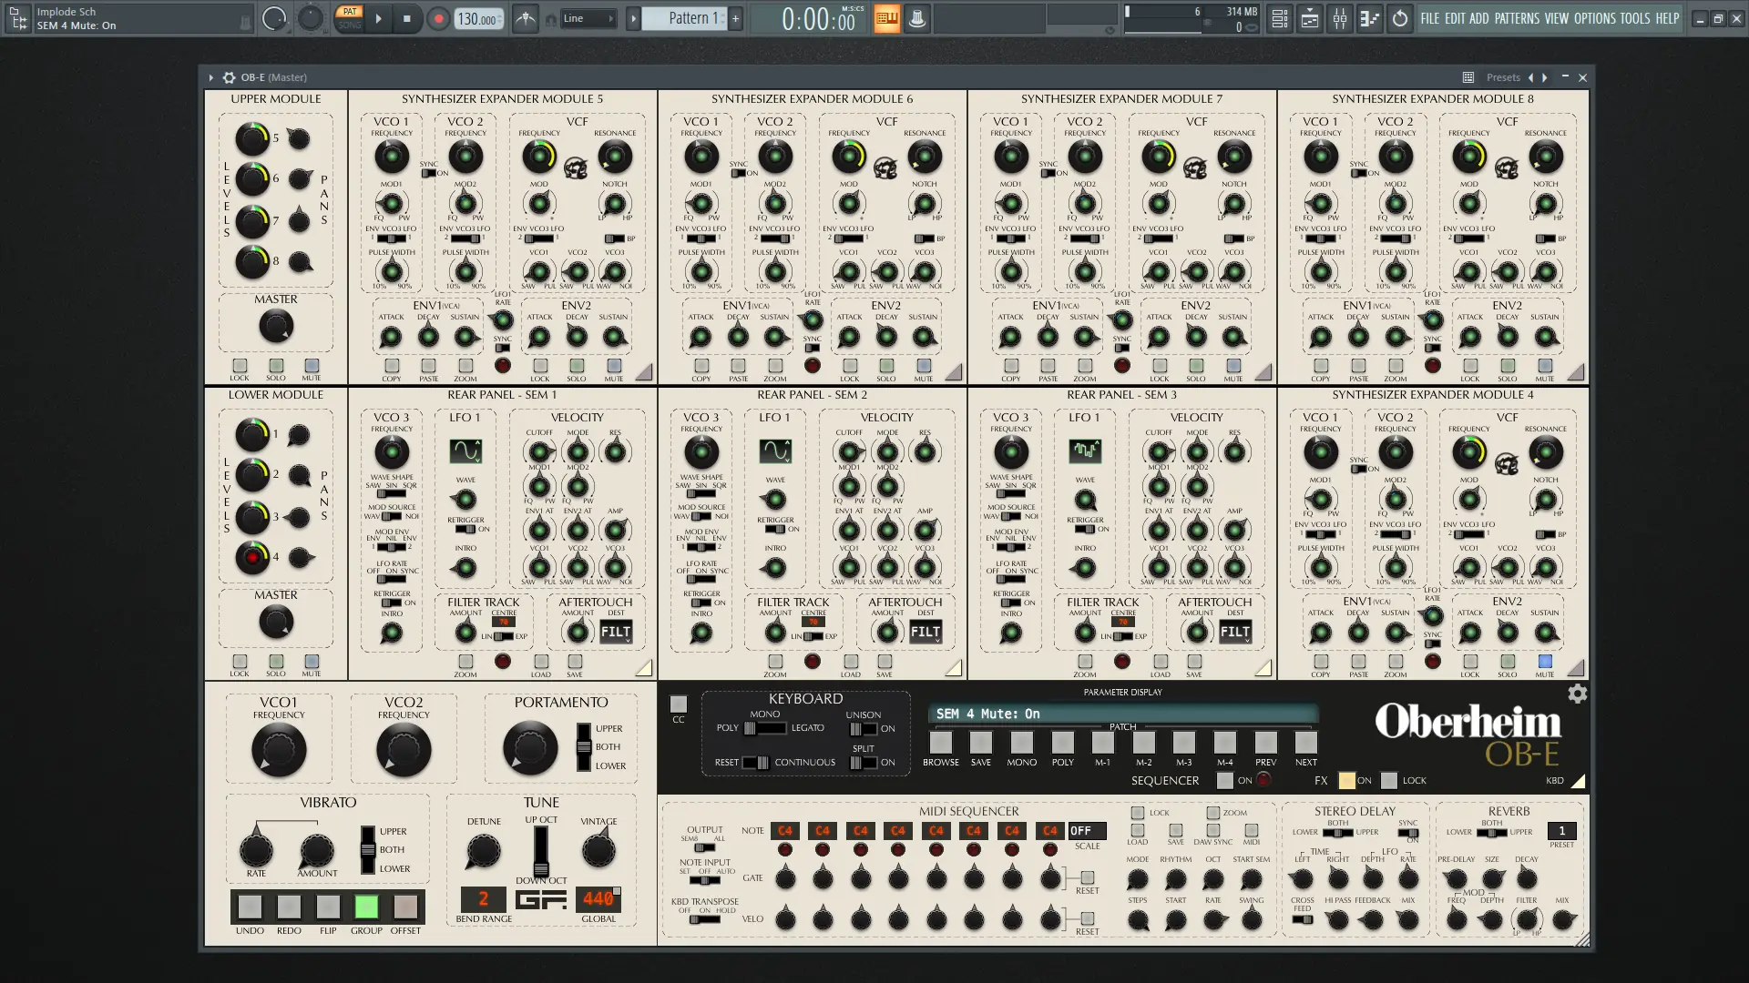Toggle the FX ON button

coord(1346,780)
